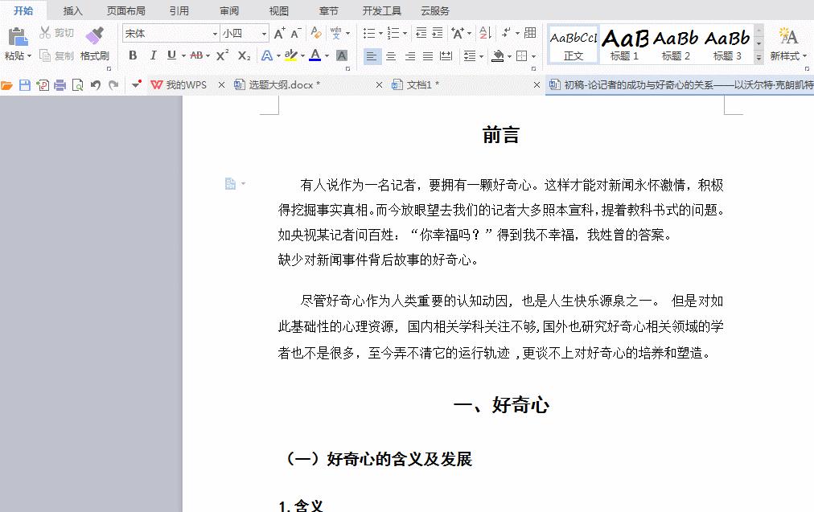Apply superscript formatting
The height and width of the screenshot is (512, 814).
click(x=222, y=56)
